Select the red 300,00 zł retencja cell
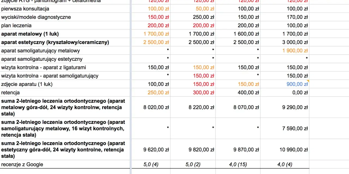The width and height of the screenshot is (349, 174). click(x=193, y=92)
